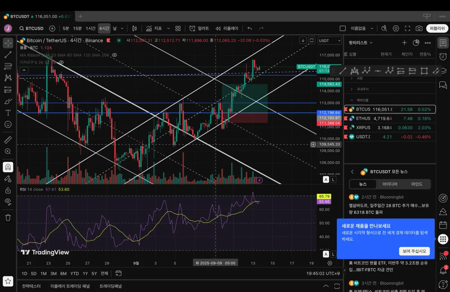Expand the 왓치리스트 watchlist dropdown
The height and width of the screenshot is (292, 450).
(361, 43)
